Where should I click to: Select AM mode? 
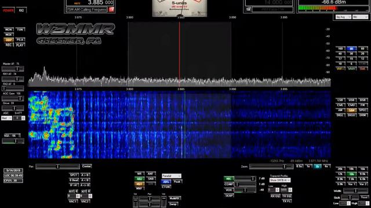click(x=340, y=110)
